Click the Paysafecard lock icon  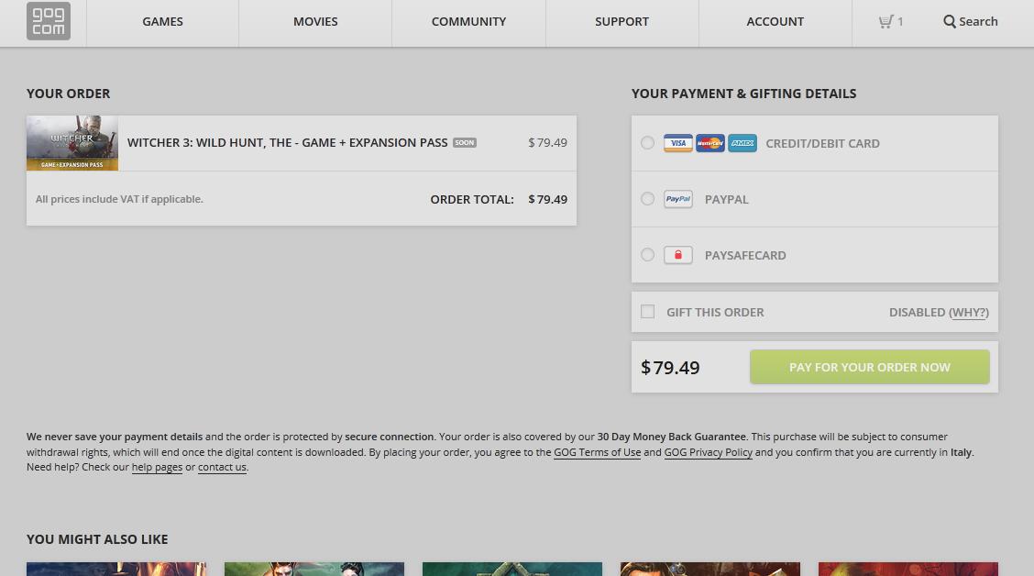point(678,255)
